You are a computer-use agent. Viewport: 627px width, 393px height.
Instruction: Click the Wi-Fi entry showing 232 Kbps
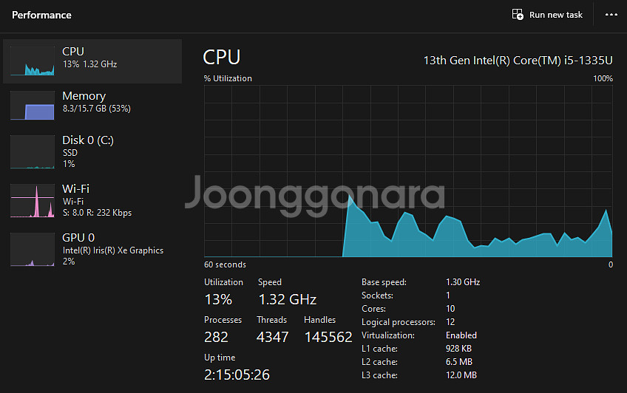tap(92, 200)
